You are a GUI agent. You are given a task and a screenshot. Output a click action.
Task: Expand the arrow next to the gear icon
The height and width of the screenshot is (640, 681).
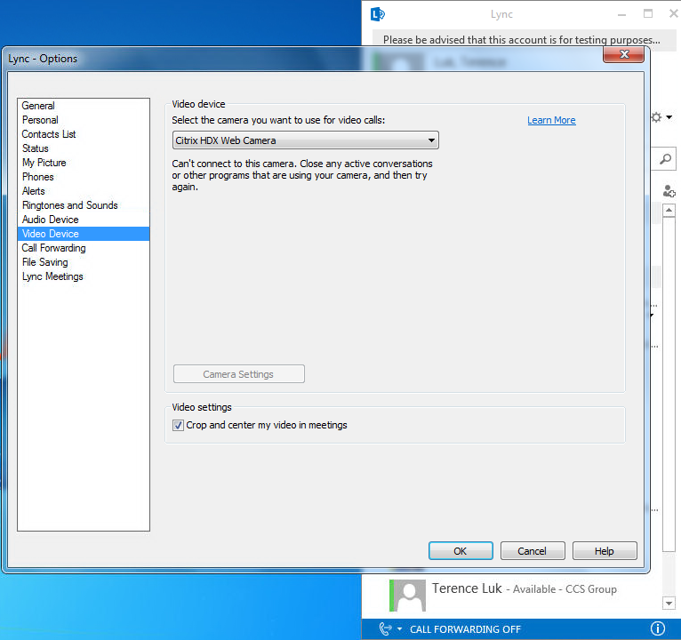click(x=669, y=117)
